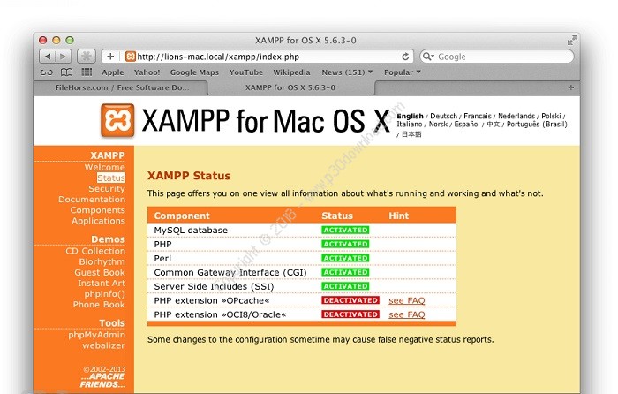Click the Common Gateway Interface (CGI) label
The image size is (618, 394).
click(230, 272)
